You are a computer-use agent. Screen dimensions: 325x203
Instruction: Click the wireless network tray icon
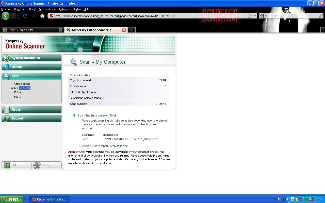(301, 199)
